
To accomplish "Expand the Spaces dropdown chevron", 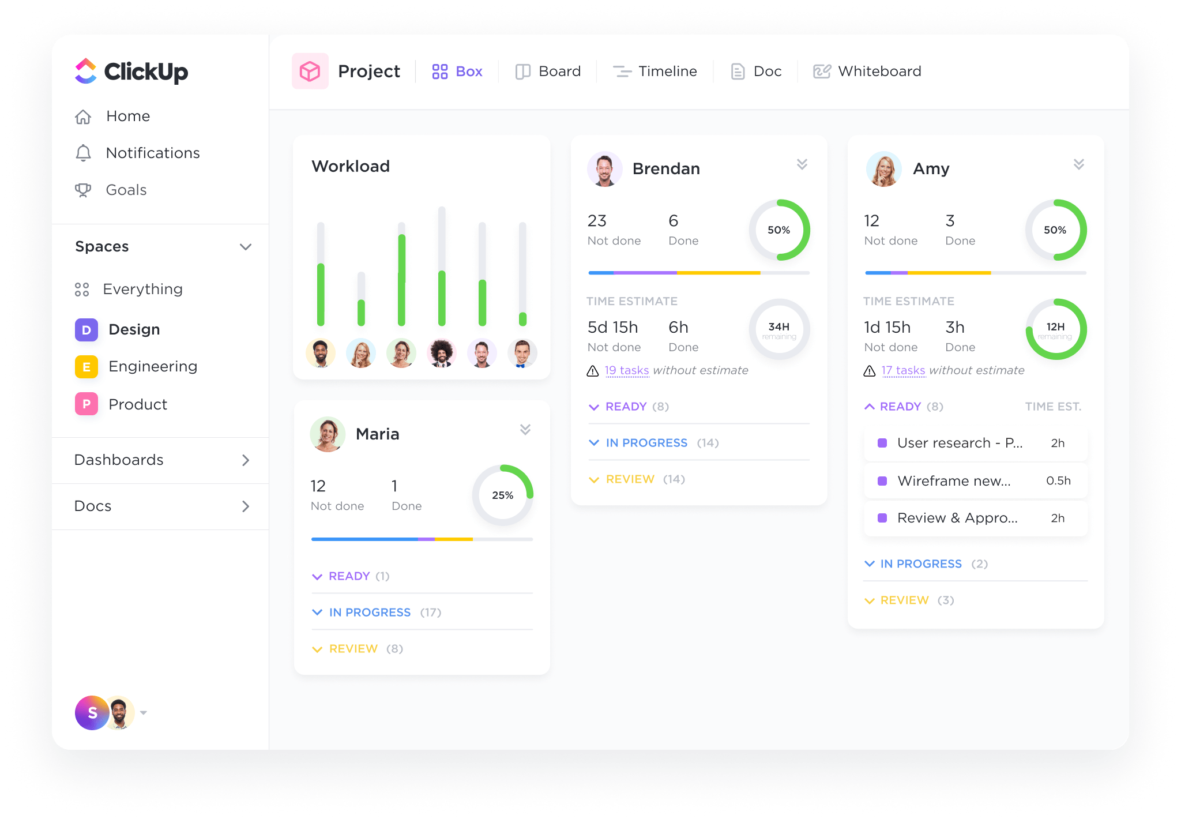I will [x=242, y=245].
